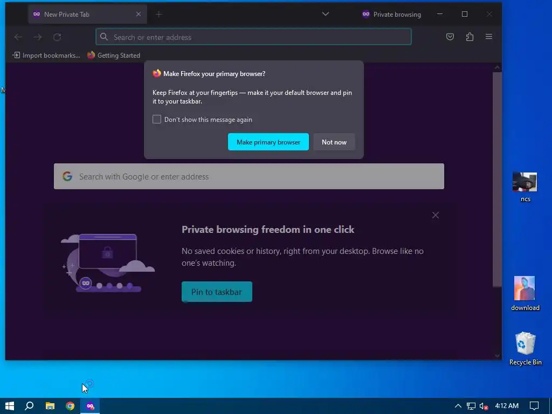
Task: Expand the list all tabs chevron
Action: coord(326,14)
